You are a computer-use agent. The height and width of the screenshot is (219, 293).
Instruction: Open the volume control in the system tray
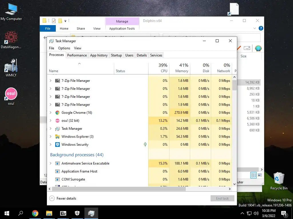click(256, 213)
